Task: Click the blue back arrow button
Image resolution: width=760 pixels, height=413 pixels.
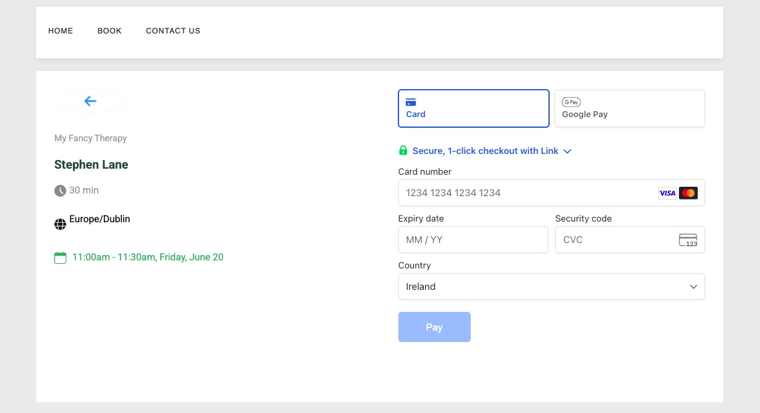Action: tap(90, 101)
